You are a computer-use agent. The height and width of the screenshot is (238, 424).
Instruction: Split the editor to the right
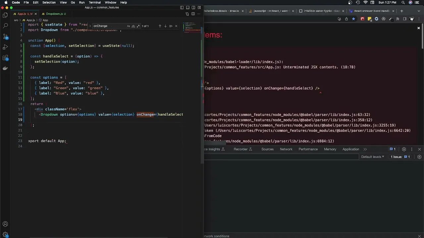(x=193, y=14)
